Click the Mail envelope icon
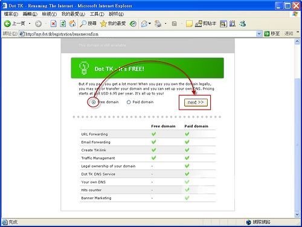The image size is (302, 227). 144,24
